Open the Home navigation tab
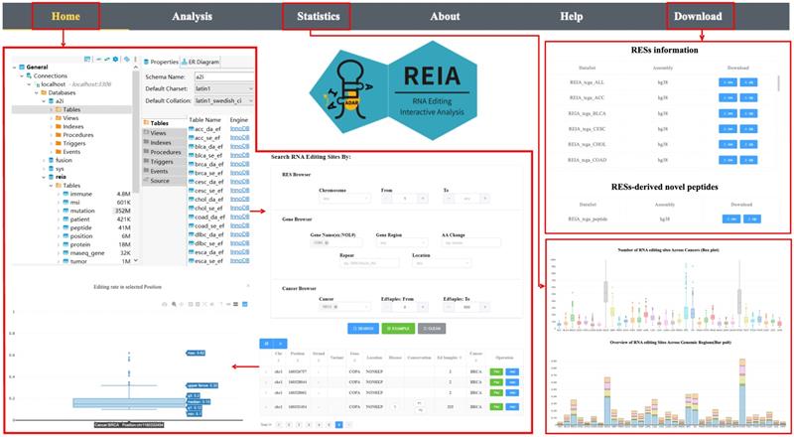Image resolution: width=794 pixels, height=437 pixels. [66, 16]
